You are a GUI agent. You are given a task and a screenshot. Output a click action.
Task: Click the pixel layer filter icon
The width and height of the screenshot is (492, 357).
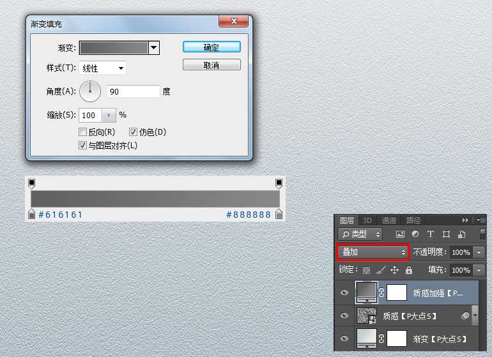point(401,234)
